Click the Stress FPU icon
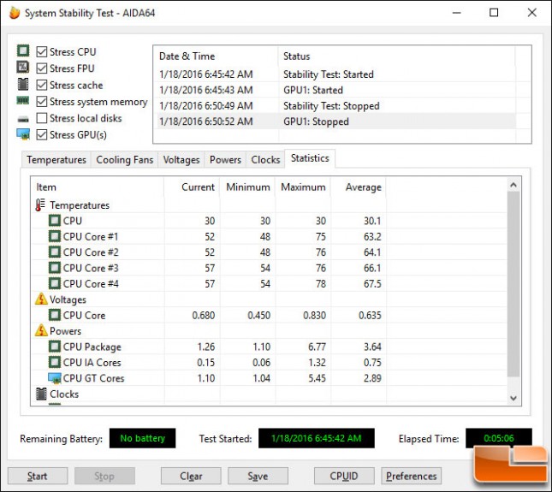Viewport: 552px width, 492px height. [x=23, y=67]
